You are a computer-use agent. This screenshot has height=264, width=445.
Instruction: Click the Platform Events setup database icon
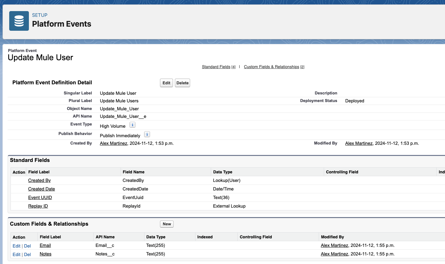[19, 21]
